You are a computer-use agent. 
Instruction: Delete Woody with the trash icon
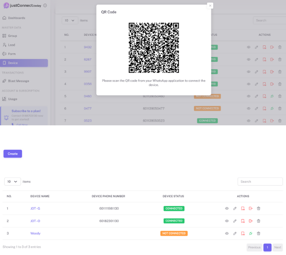coord(258,233)
